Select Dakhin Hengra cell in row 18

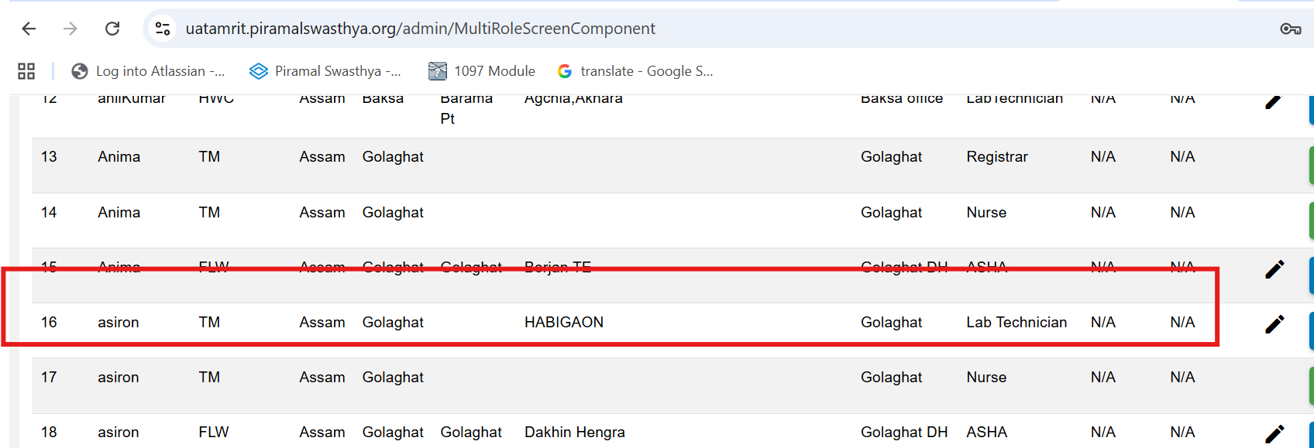(574, 433)
